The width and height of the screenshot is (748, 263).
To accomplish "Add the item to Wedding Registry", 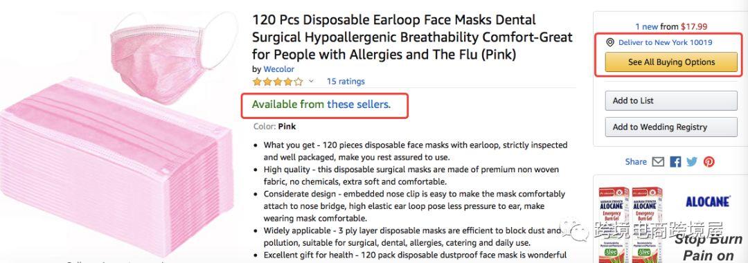I will pos(671,127).
